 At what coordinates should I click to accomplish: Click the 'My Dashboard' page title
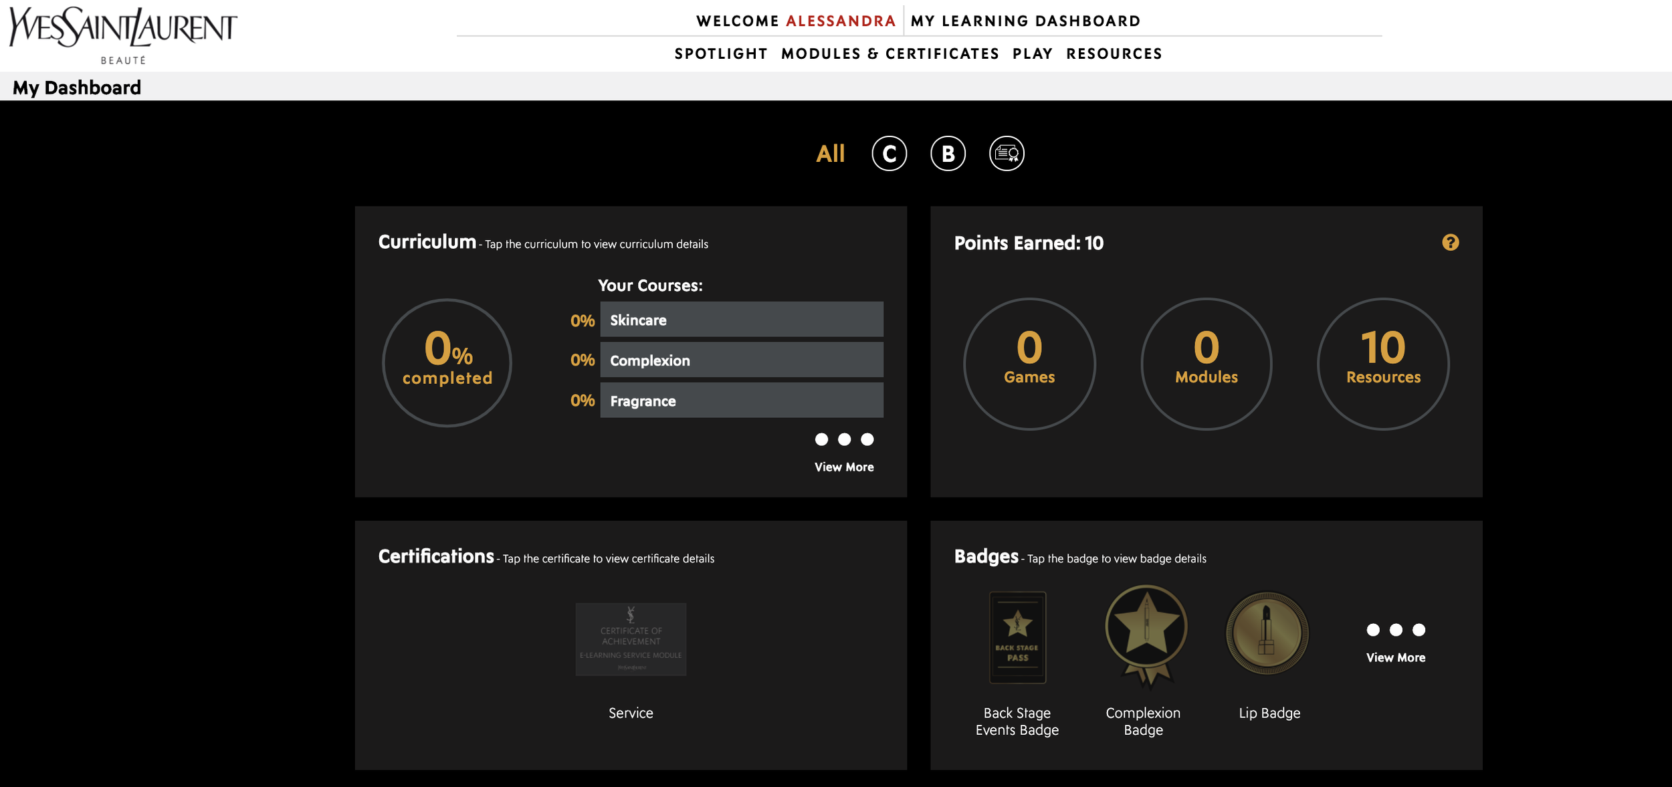coord(77,88)
